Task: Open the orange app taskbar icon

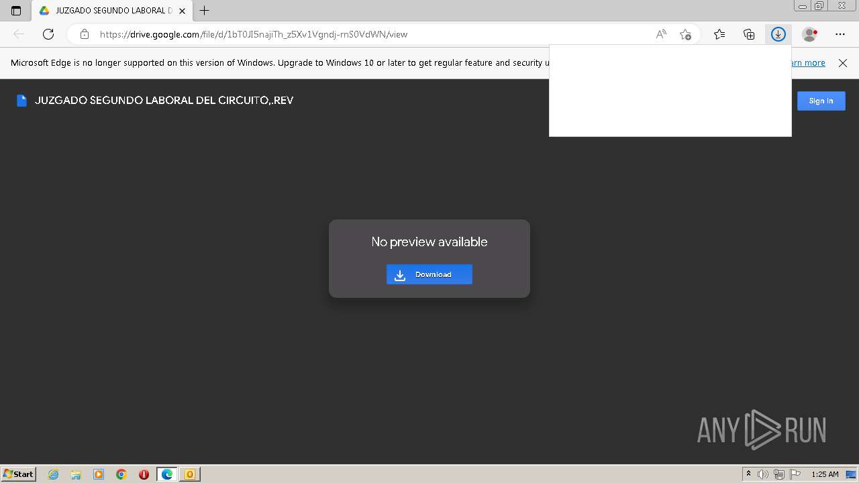Action: coord(190,474)
